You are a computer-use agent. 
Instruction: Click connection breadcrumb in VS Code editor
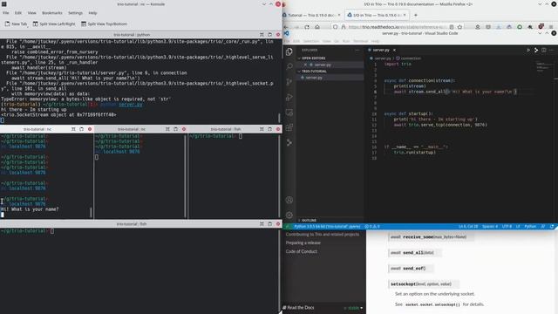pyautogui.click(x=409, y=58)
